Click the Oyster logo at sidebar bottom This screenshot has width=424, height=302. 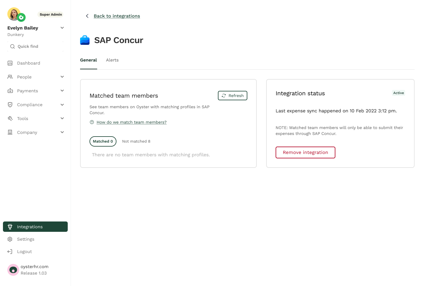13,270
